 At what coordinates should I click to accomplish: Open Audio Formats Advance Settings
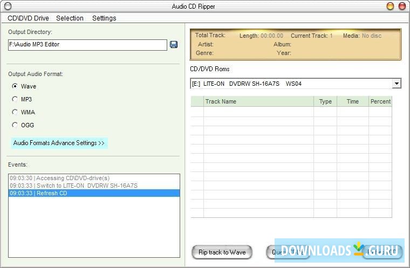[59, 143]
